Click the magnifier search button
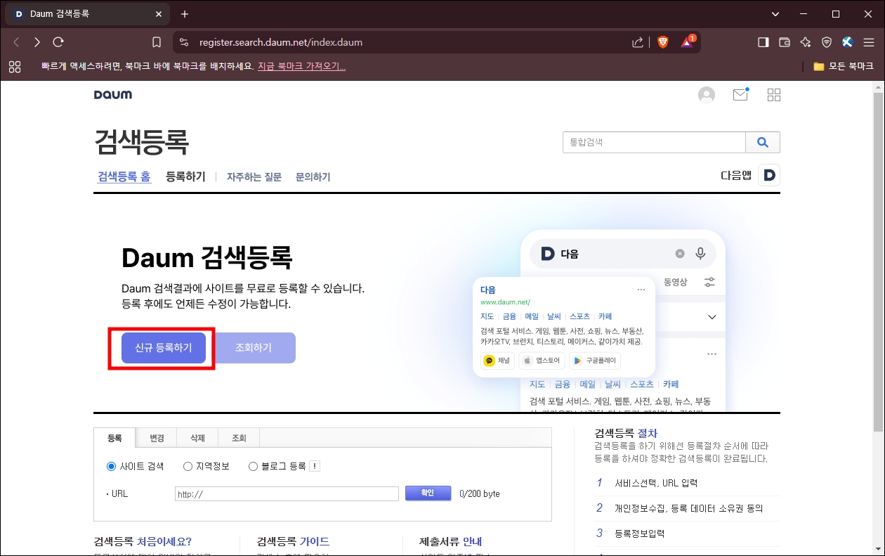 763,142
